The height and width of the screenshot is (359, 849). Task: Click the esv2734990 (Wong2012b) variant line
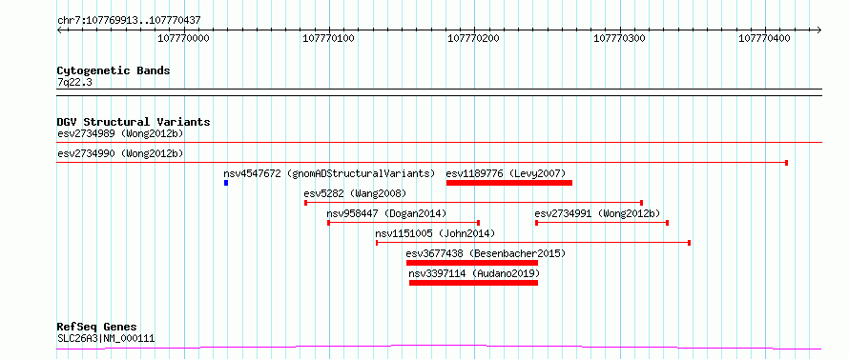[423, 163]
